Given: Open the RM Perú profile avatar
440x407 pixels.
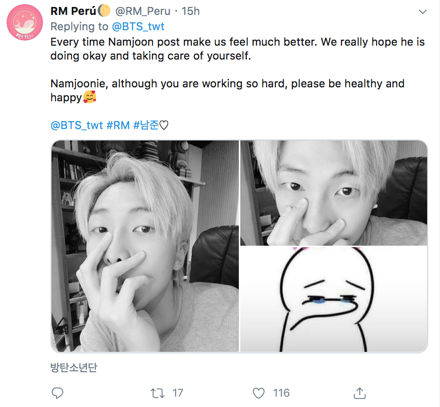Looking at the screenshot, I should point(24,22).
